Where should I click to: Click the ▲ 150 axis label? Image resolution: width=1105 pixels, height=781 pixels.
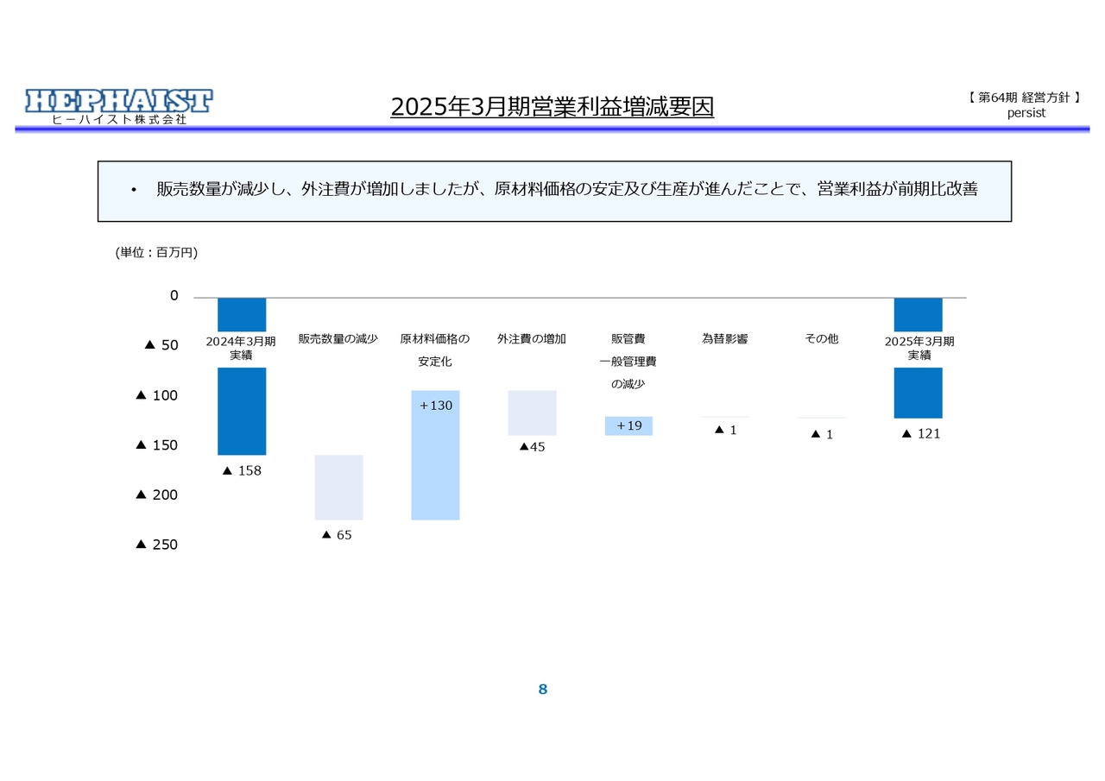[x=157, y=445]
